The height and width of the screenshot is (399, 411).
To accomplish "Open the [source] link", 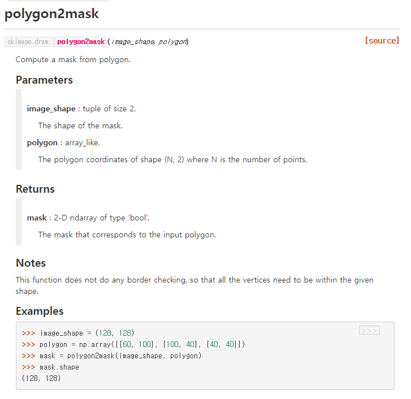I will pyautogui.click(x=382, y=41).
